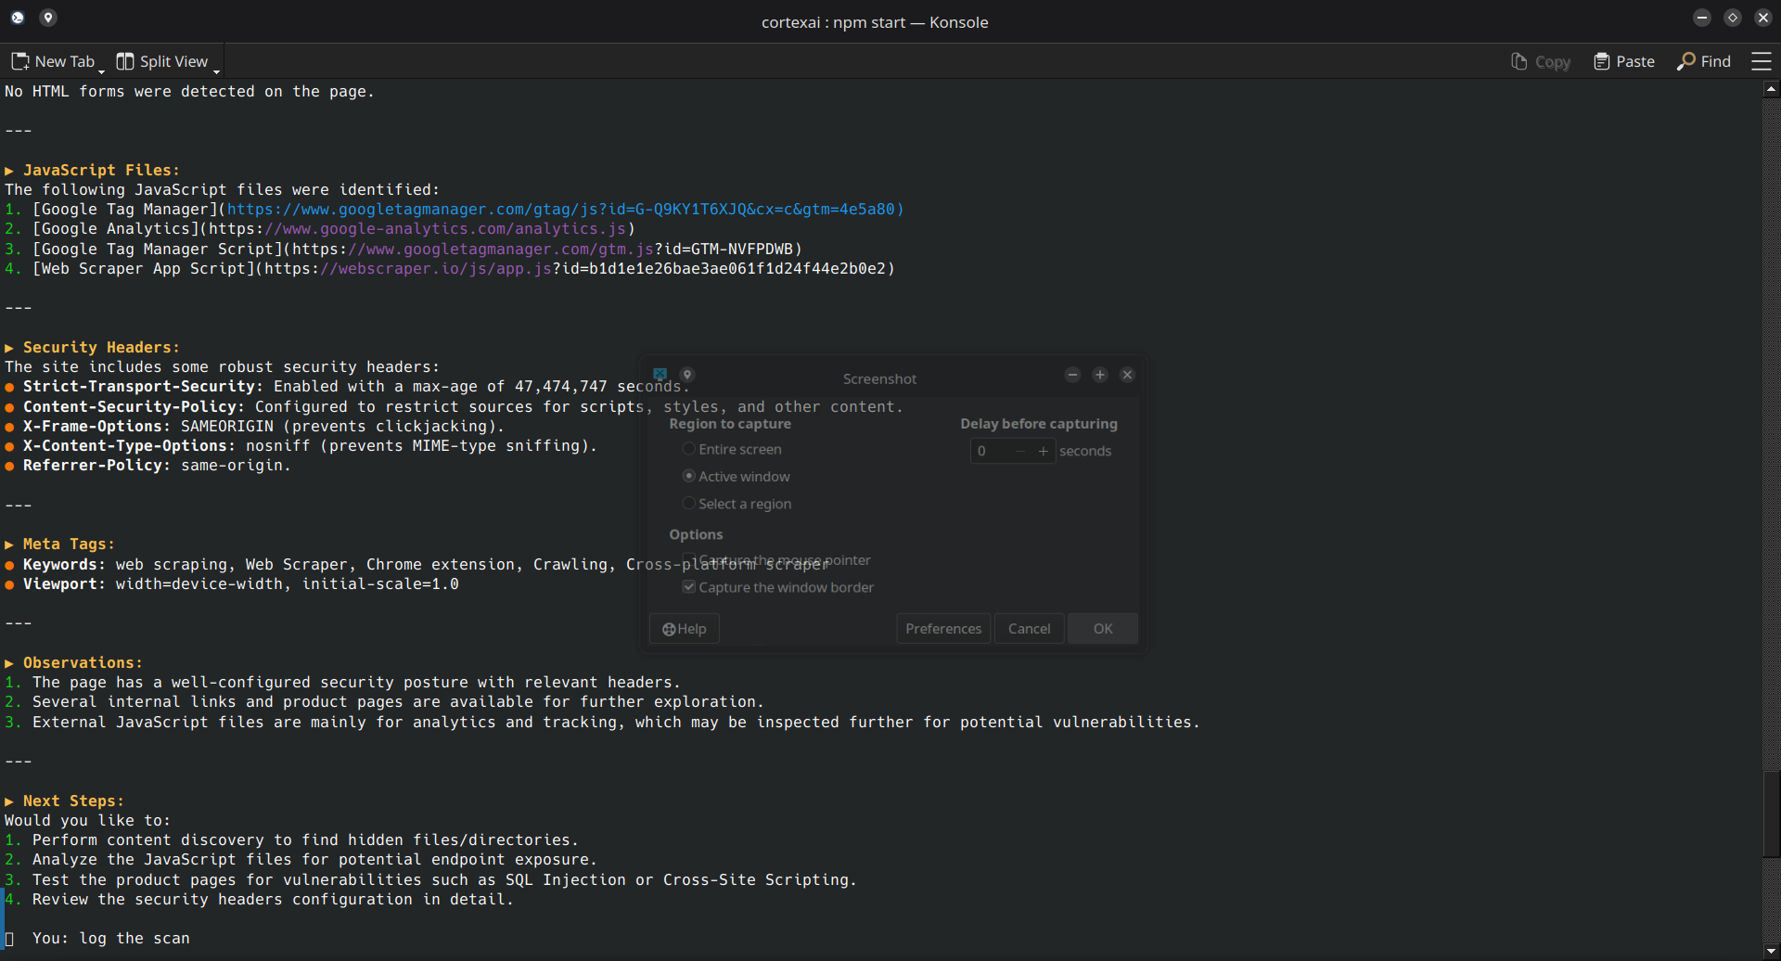Click Split View toolbar button

pos(162,61)
